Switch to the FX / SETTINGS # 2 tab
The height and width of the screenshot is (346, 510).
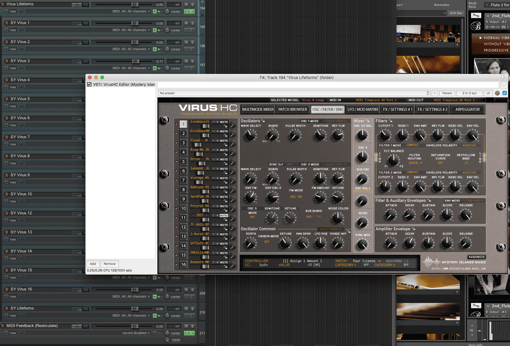click(x=432, y=110)
